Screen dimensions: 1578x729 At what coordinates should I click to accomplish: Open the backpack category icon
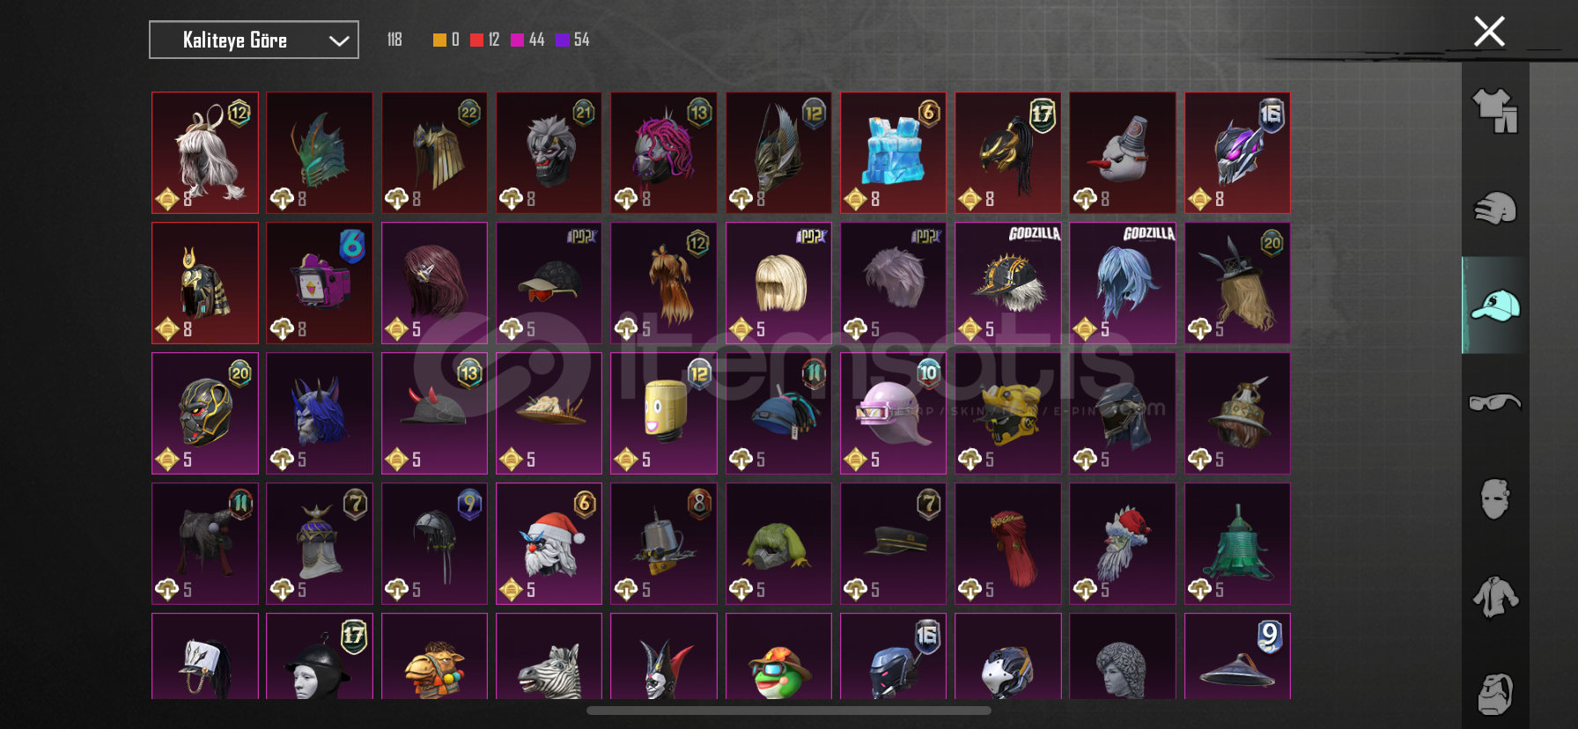1495,694
